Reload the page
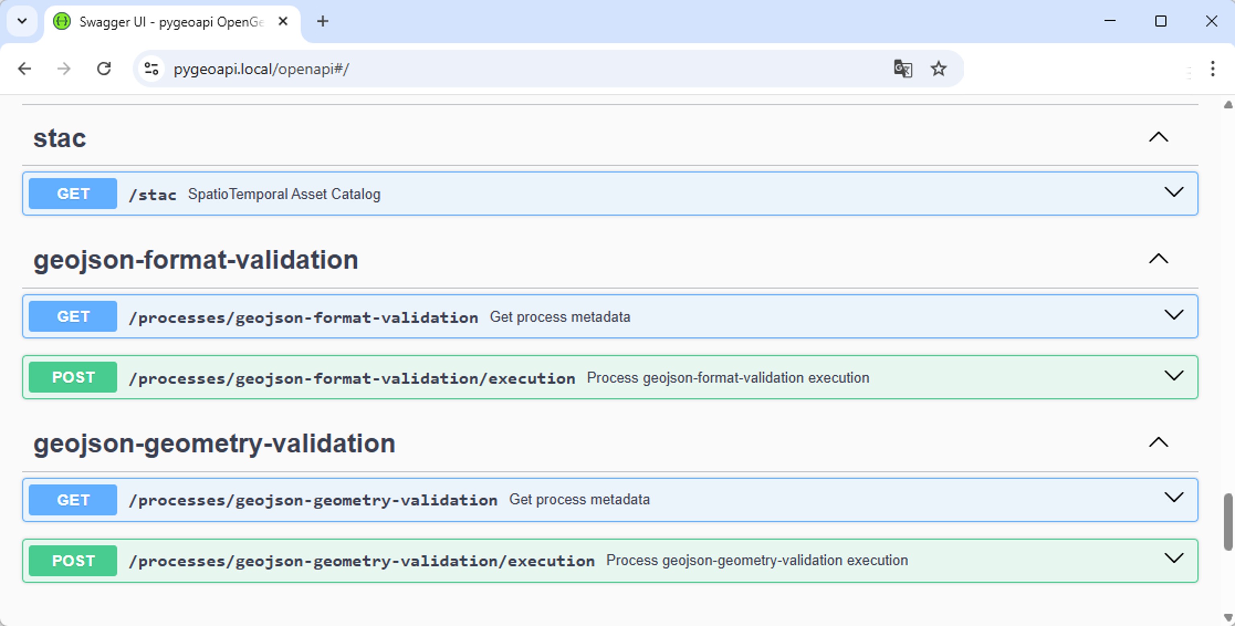The height and width of the screenshot is (626, 1235). pos(104,69)
